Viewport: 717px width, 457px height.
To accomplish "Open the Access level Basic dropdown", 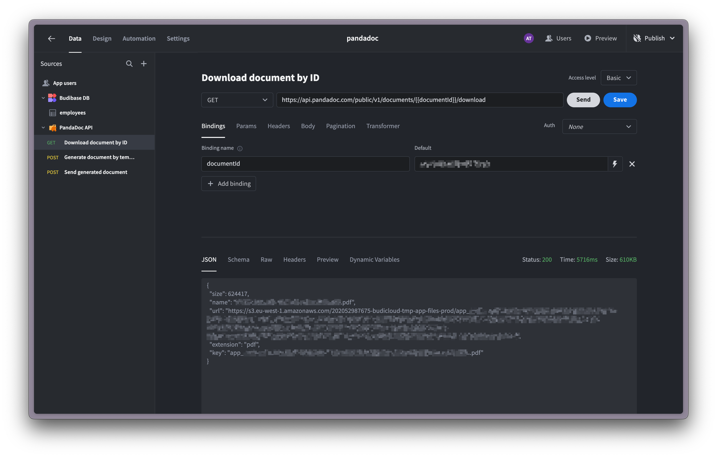I will coord(618,78).
